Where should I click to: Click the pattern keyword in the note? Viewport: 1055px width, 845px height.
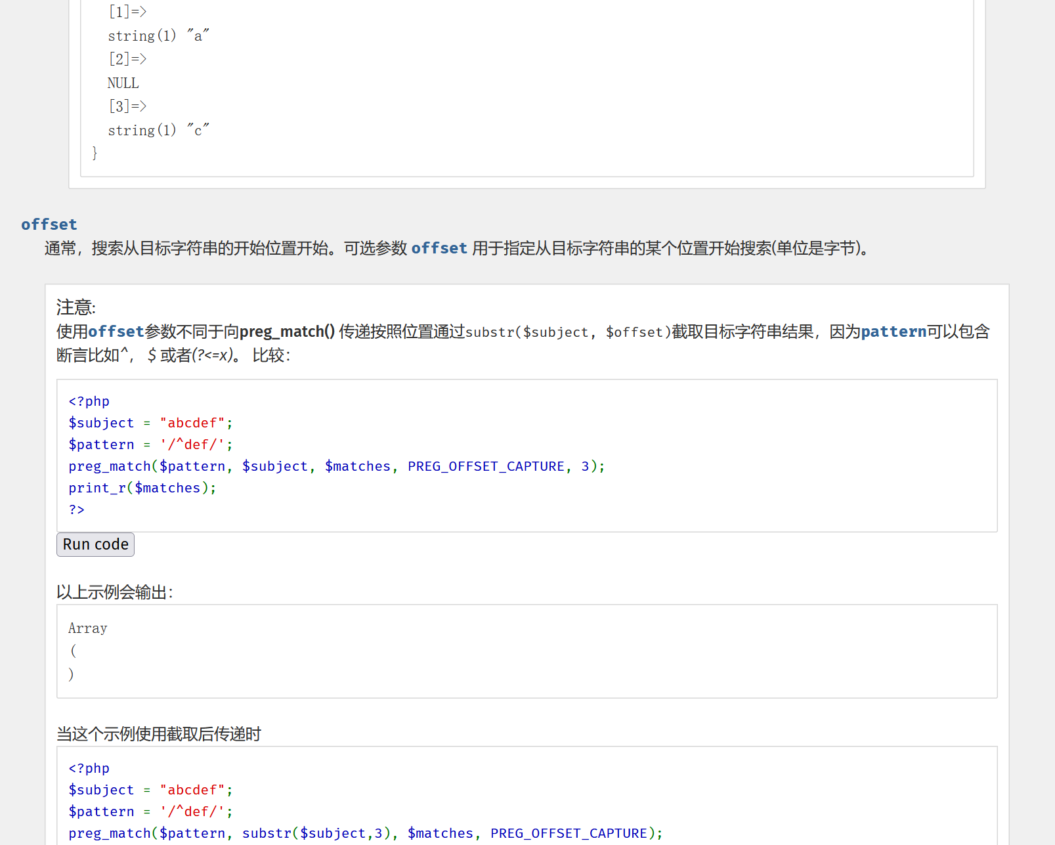894,332
